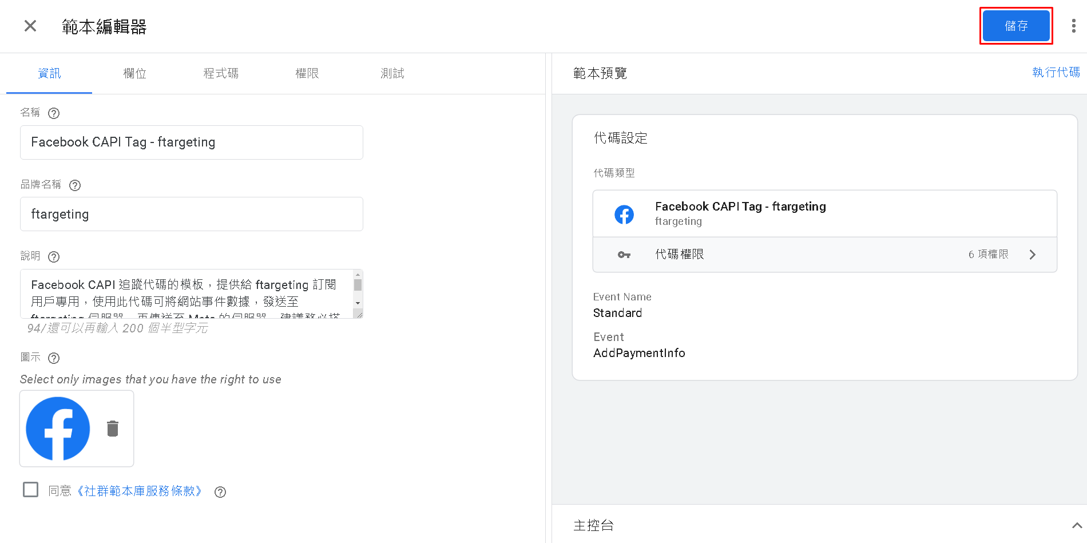
Task: Edit the brand name field ftargeting
Action: pos(192,214)
